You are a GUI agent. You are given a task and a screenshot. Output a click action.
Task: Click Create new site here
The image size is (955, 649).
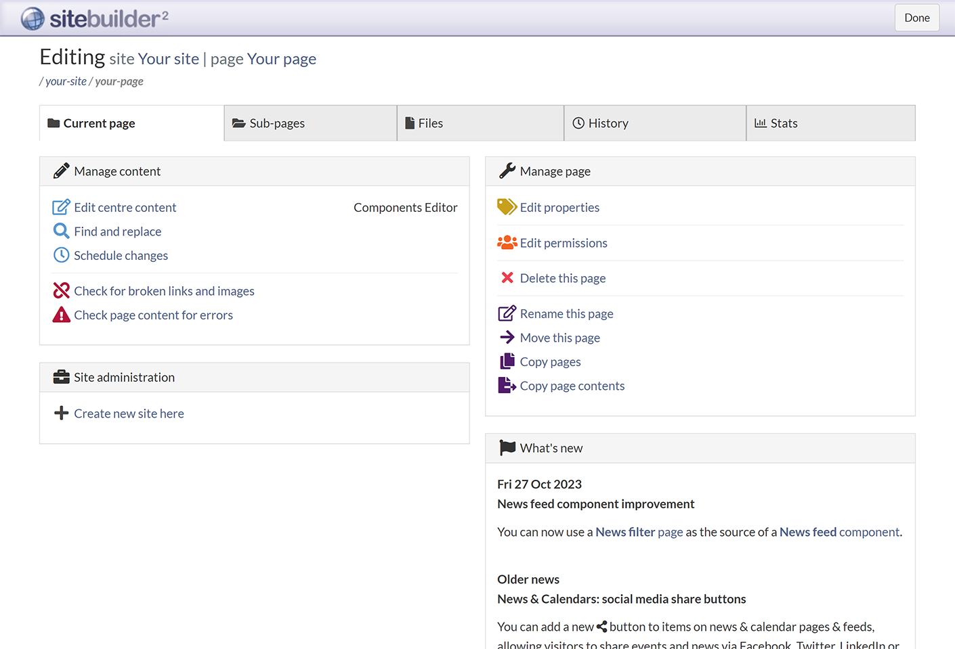(x=129, y=413)
